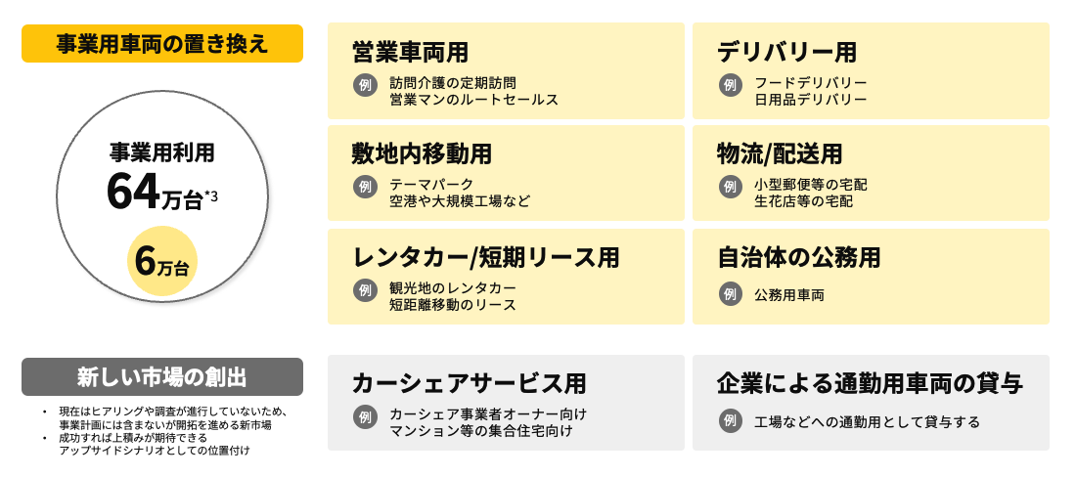
Task: Click the 例 icon under 営業車両用
Action: point(365,85)
